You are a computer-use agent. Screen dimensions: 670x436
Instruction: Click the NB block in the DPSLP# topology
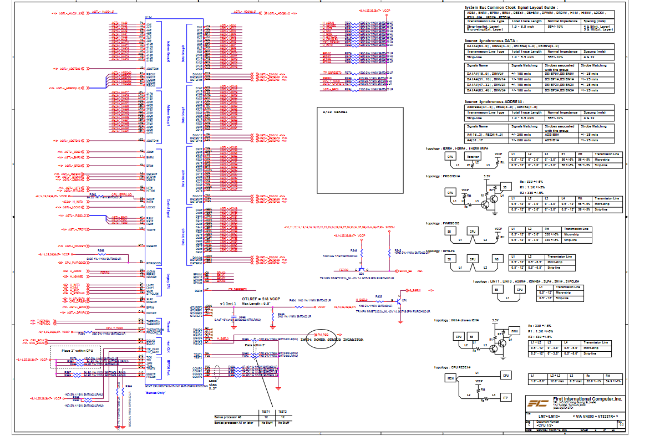click(x=496, y=259)
